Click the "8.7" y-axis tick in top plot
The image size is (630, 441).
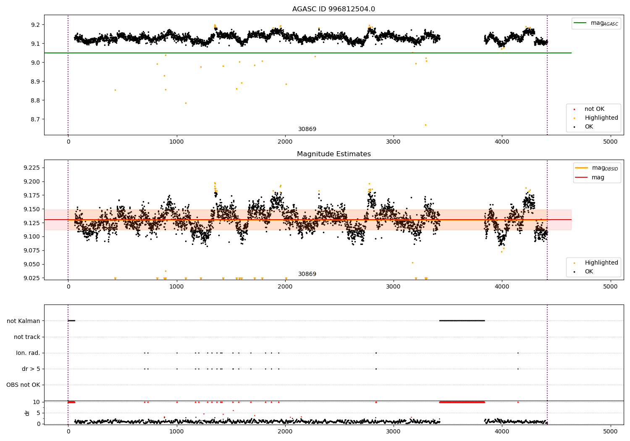tap(35, 119)
